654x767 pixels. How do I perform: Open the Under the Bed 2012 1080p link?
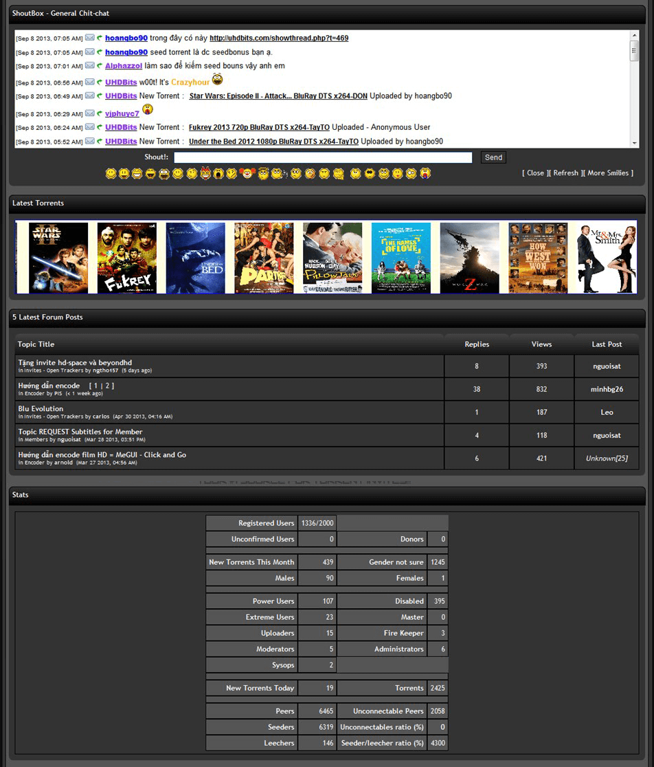click(273, 142)
